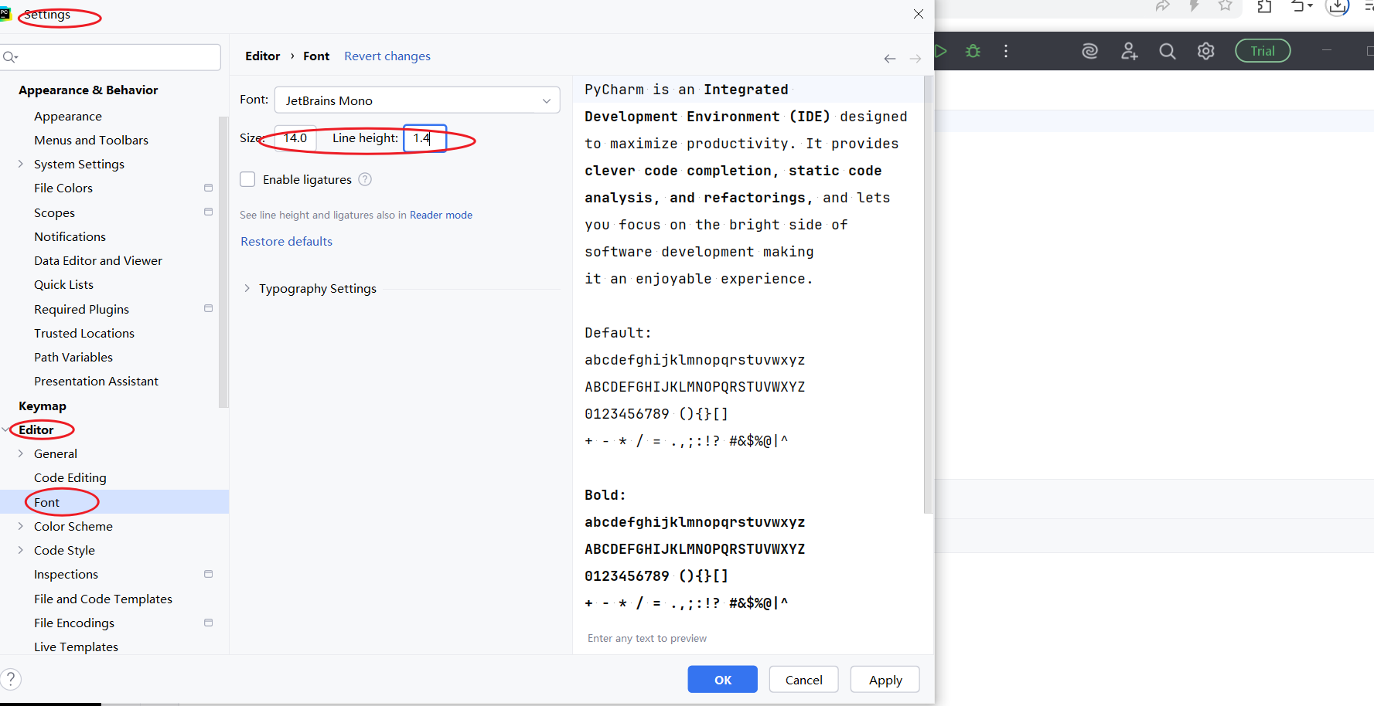
Task: Collapse the Editor tree node
Action: (x=5, y=429)
